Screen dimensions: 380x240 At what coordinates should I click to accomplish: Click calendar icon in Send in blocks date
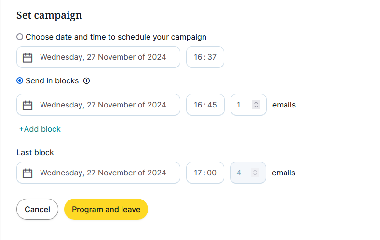(27, 105)
